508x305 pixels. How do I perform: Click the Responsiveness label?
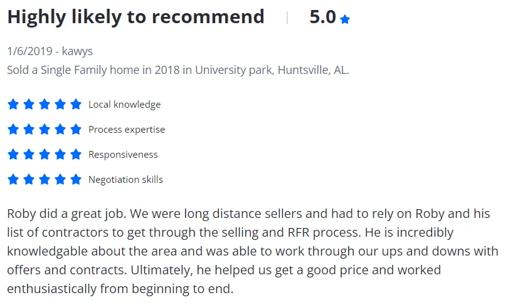coord(123,154)
